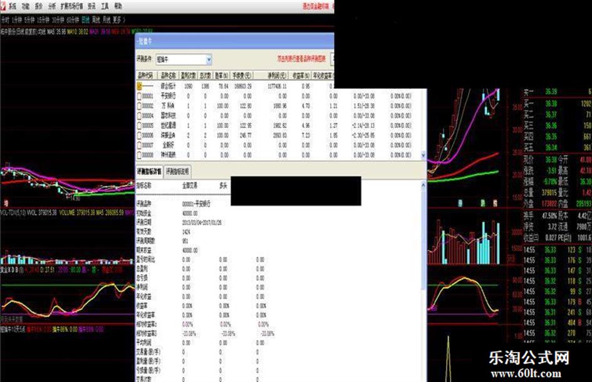This screenshot has width=592, height=382.
Task: Sort by 手续费(元) column header
Action: click(242, 75)
